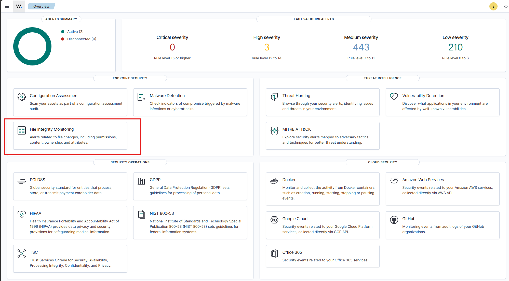
Task: Click the High severity count 3
Action: [266, 47]
